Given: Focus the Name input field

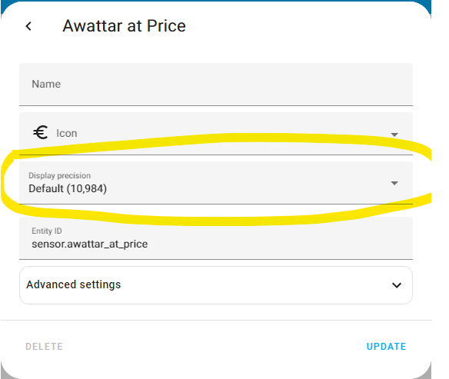Looking at the screenshot, I should point(216,85).
